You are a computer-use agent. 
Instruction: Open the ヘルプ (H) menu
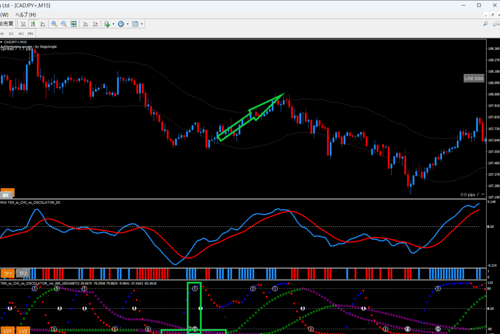point(26,14)
